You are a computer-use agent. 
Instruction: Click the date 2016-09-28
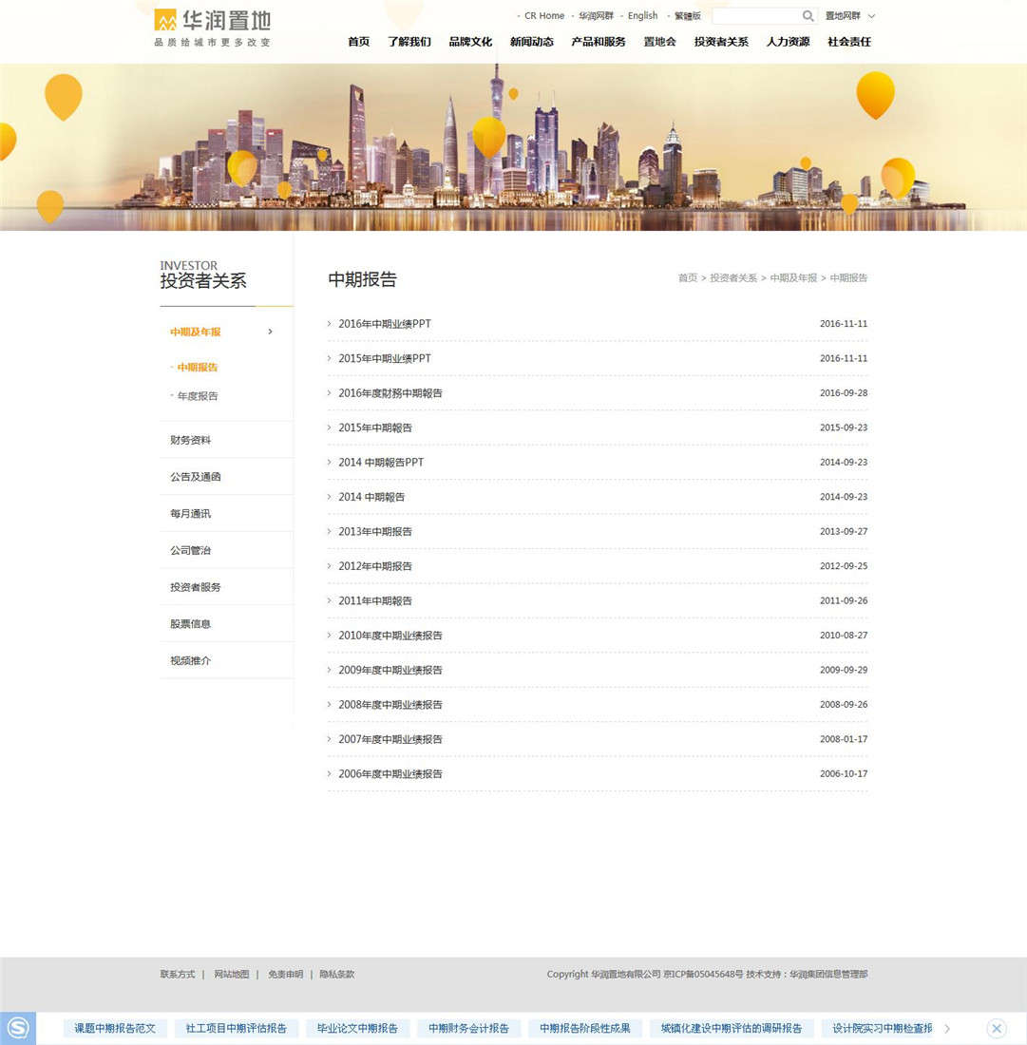pos(843,392)
